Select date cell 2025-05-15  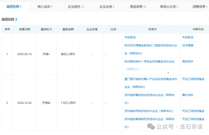coord(24,54)
